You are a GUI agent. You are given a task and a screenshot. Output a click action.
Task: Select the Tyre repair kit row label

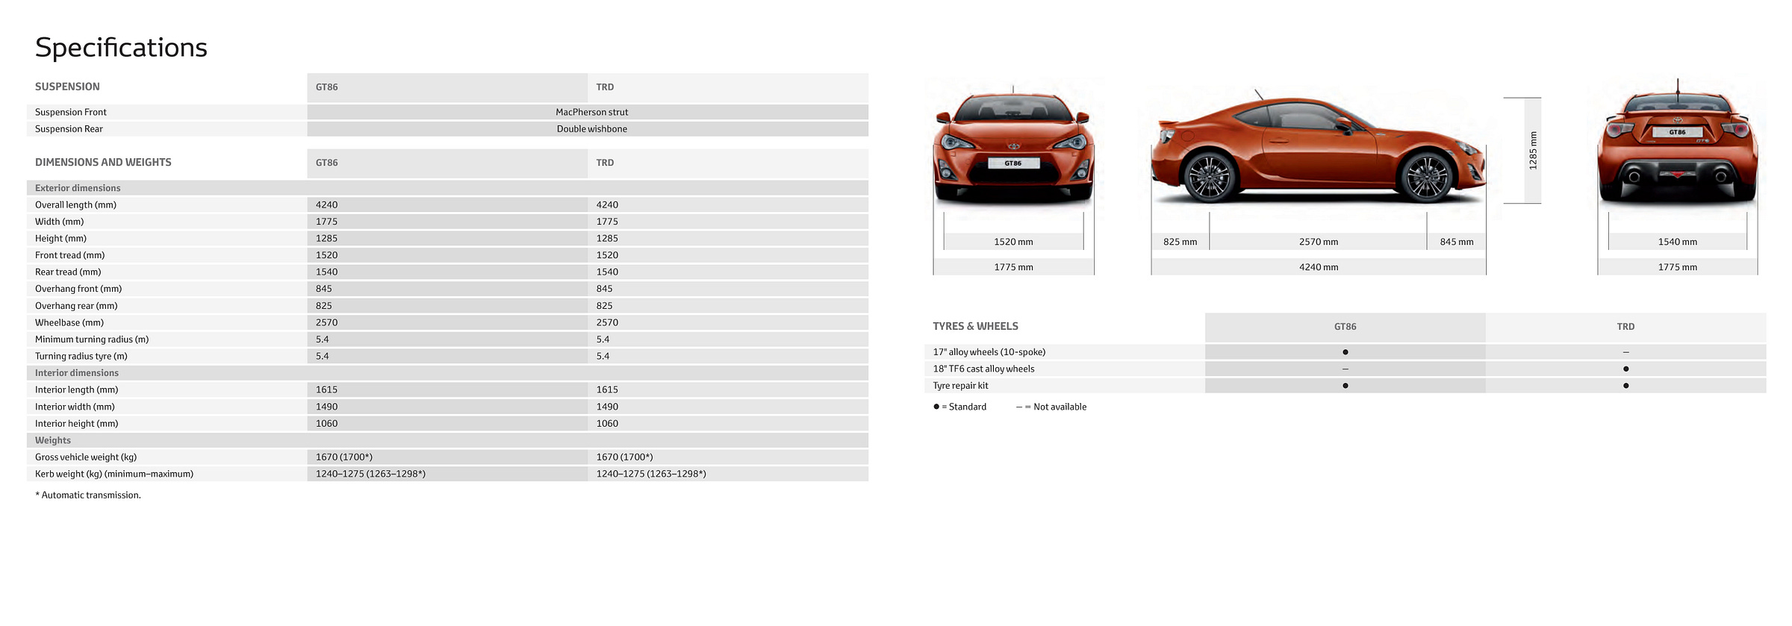tap(960, 386)
